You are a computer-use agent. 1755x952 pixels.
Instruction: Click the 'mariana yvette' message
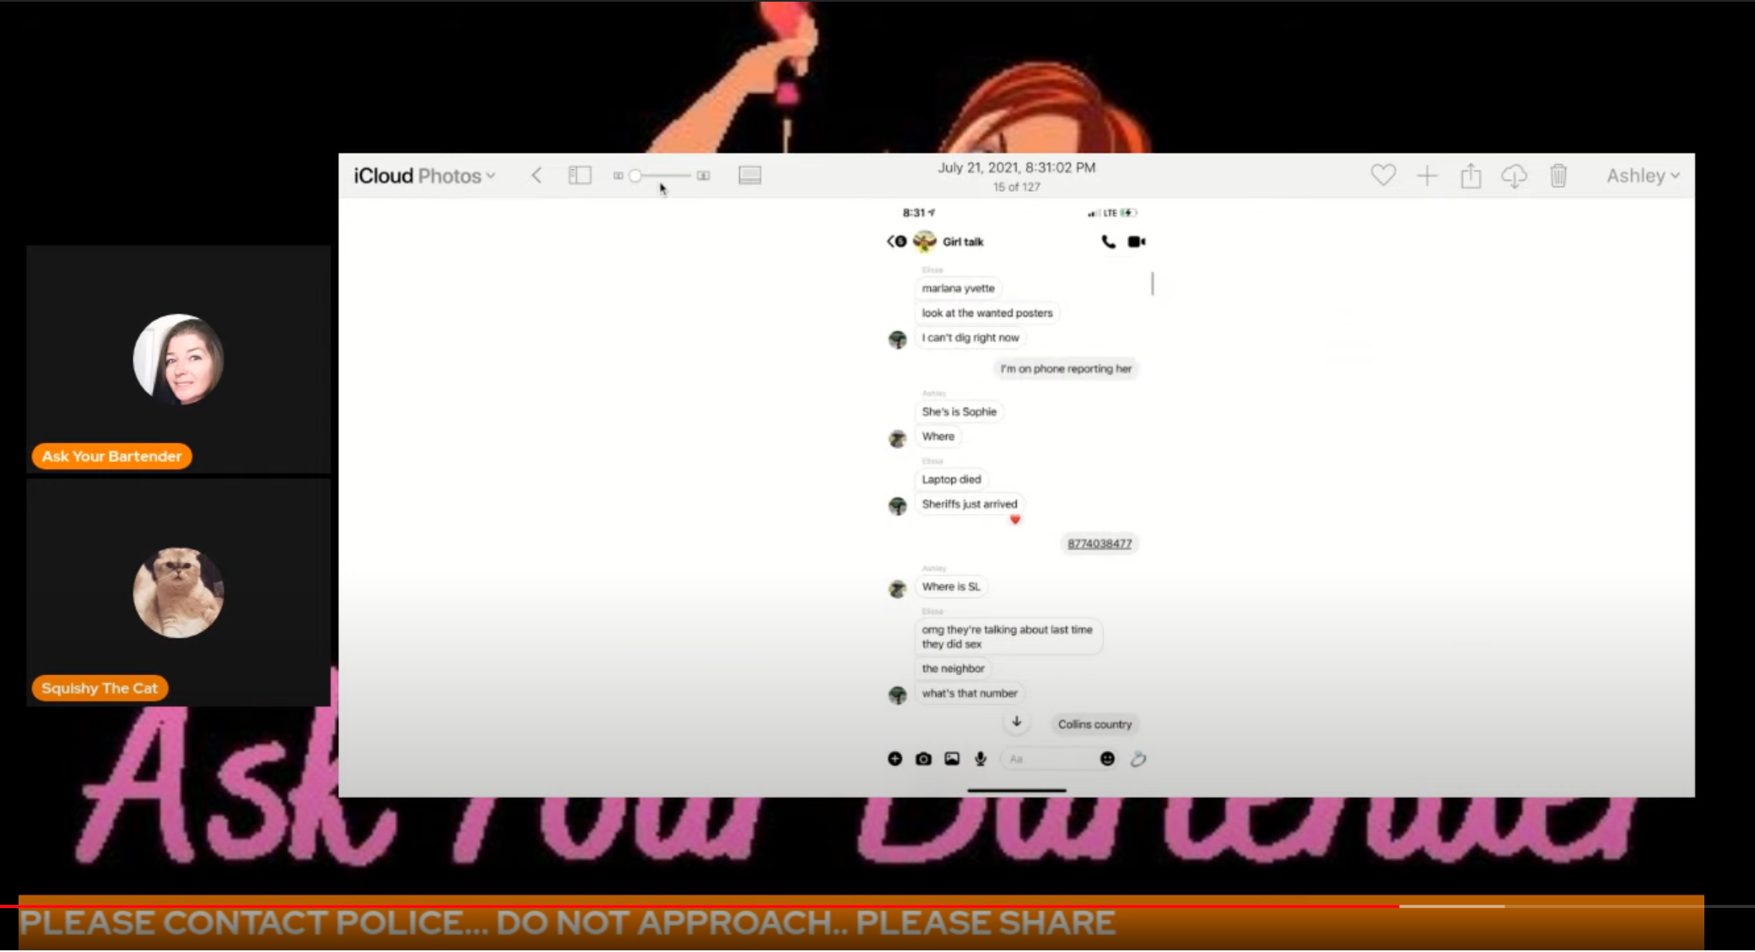pos(958,288)
